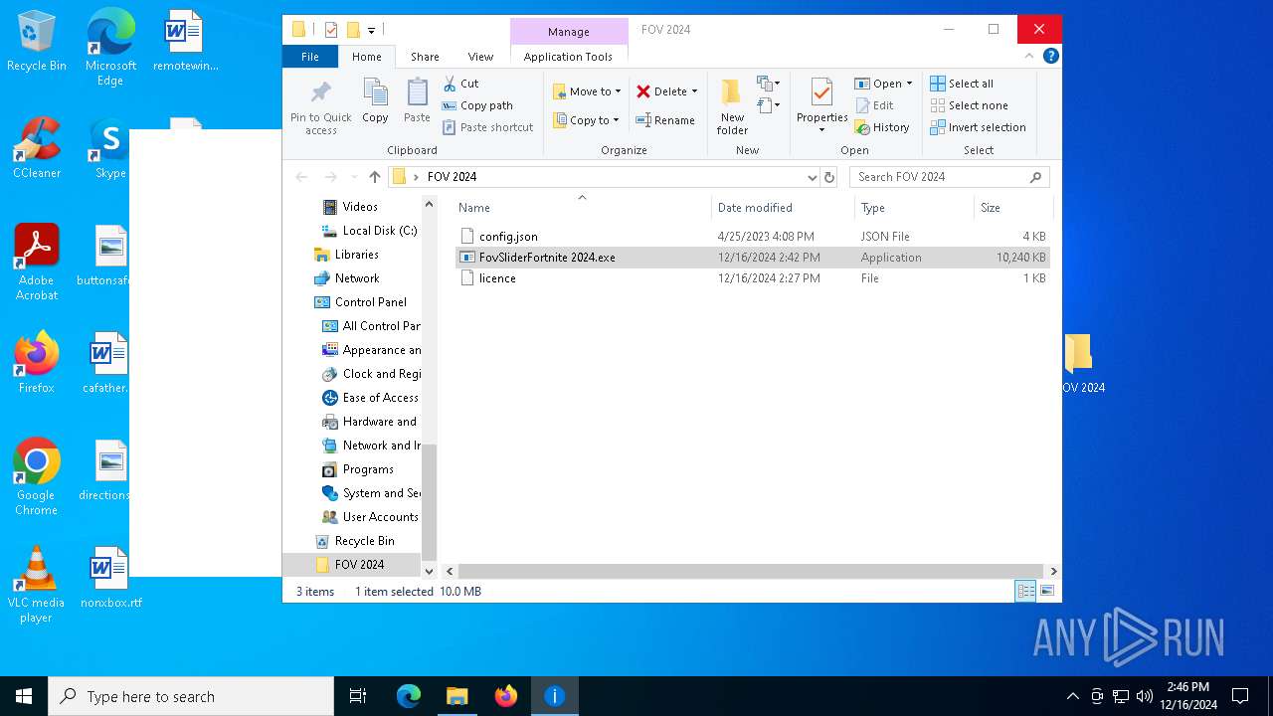This screenshot has width=1273, height=716.
Task: Click the Refresh address bar icon
Action: [829, 177]
